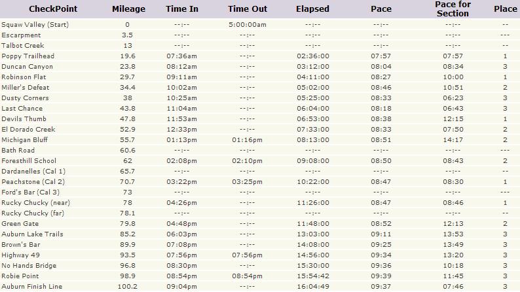The height and width of the screenshot is (292, 520).
Task: Select the Auburn Finish Line checkpoint
Action: (x=32, y=287)
